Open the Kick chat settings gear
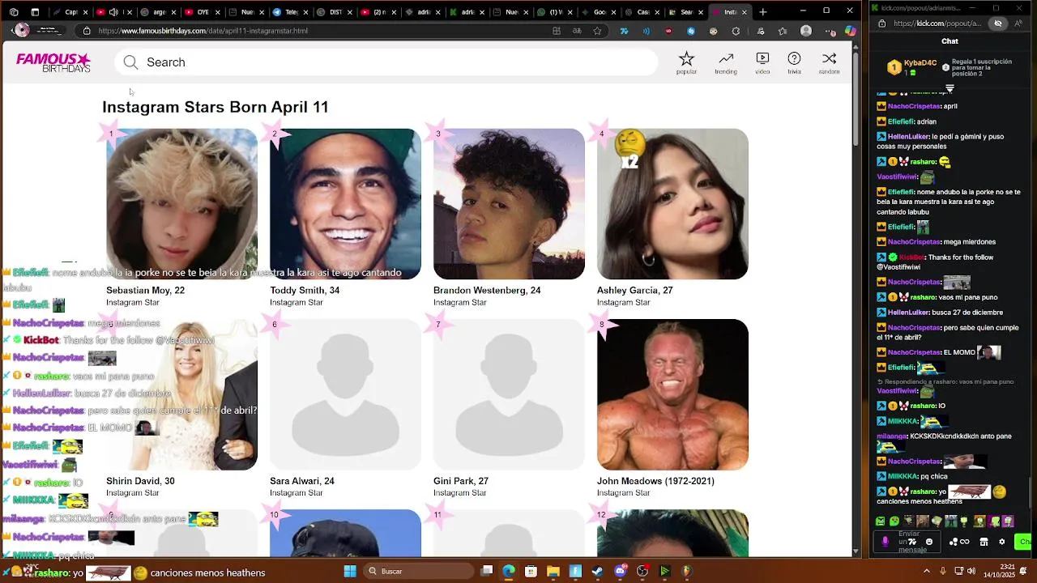This screenshot has height=583, width=1037. pyautogui.click(x=1001, y=542)
